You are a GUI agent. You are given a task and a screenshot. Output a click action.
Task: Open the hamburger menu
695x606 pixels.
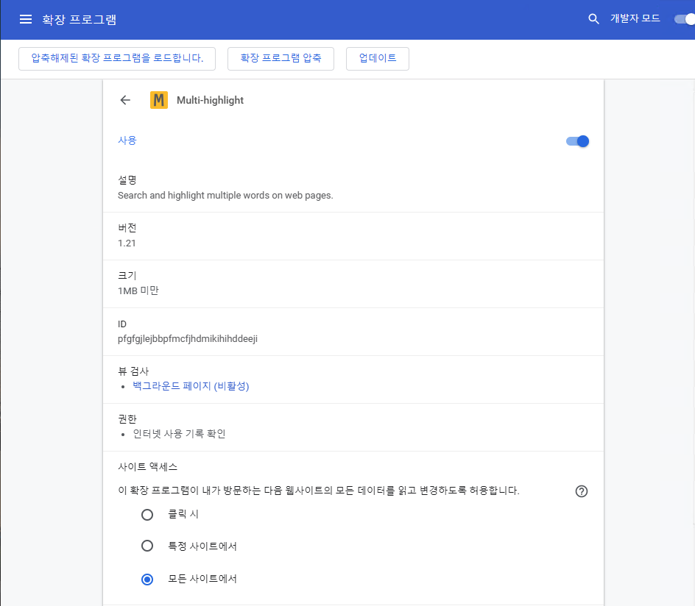[x=25, y=19]
